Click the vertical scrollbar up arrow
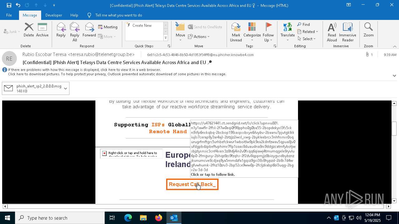 [394, 103]
